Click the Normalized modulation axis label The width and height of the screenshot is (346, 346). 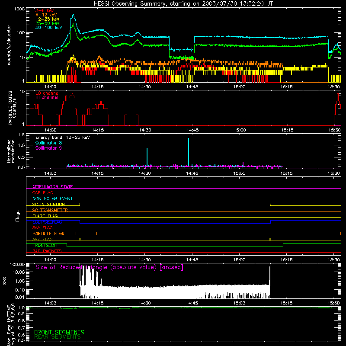coord(11,151)
